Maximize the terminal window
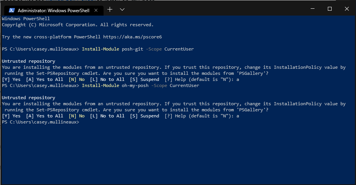The image size is (356, 185). 330,9
